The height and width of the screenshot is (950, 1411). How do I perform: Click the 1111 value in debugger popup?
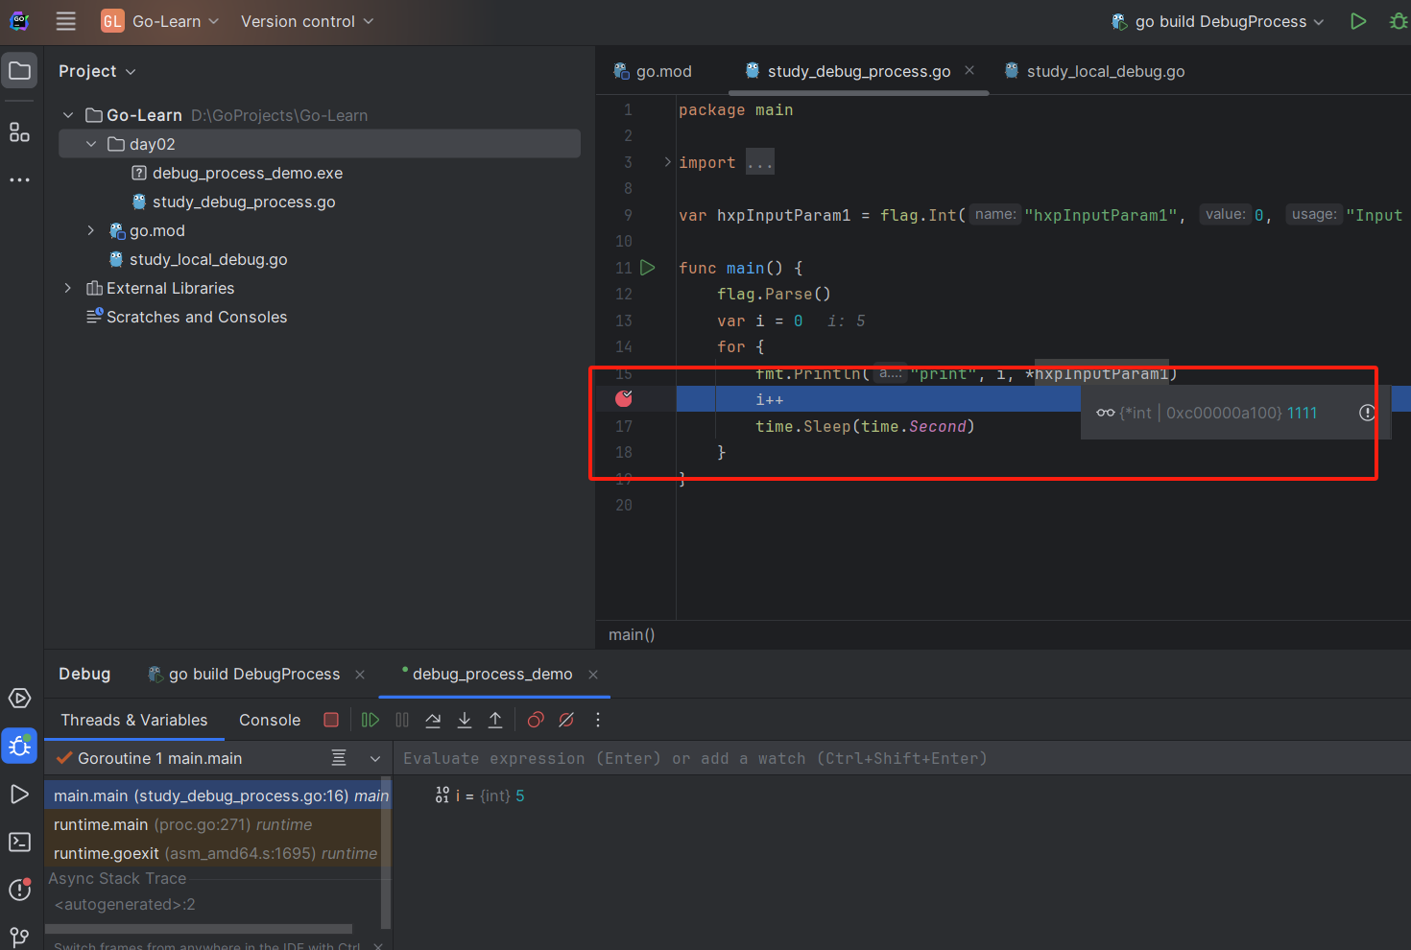(1302, 413)
